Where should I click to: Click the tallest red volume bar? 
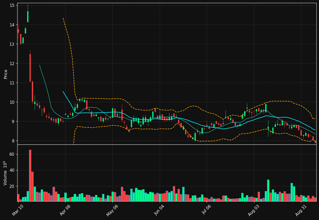[x=30, y=175]
